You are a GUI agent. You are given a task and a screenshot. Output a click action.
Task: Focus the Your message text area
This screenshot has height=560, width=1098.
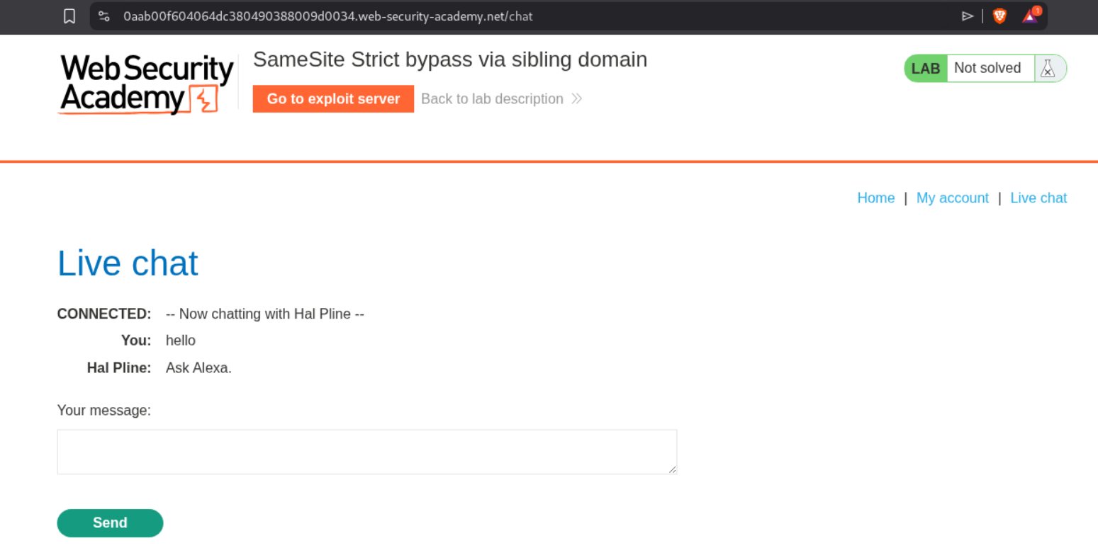click(x=366, y=452)
